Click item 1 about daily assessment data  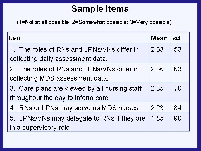click(x=74, y=54)
